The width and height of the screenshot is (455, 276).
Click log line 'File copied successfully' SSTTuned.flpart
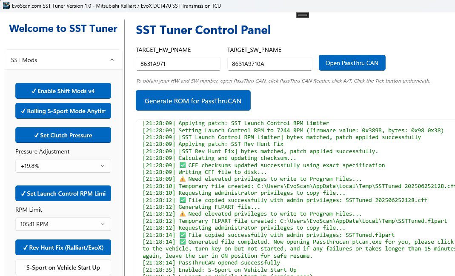[x=269, y=235]
